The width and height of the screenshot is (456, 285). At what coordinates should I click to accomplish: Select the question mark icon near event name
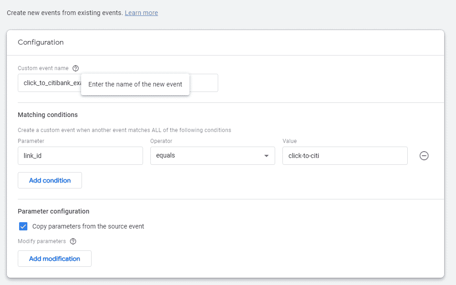76,68
